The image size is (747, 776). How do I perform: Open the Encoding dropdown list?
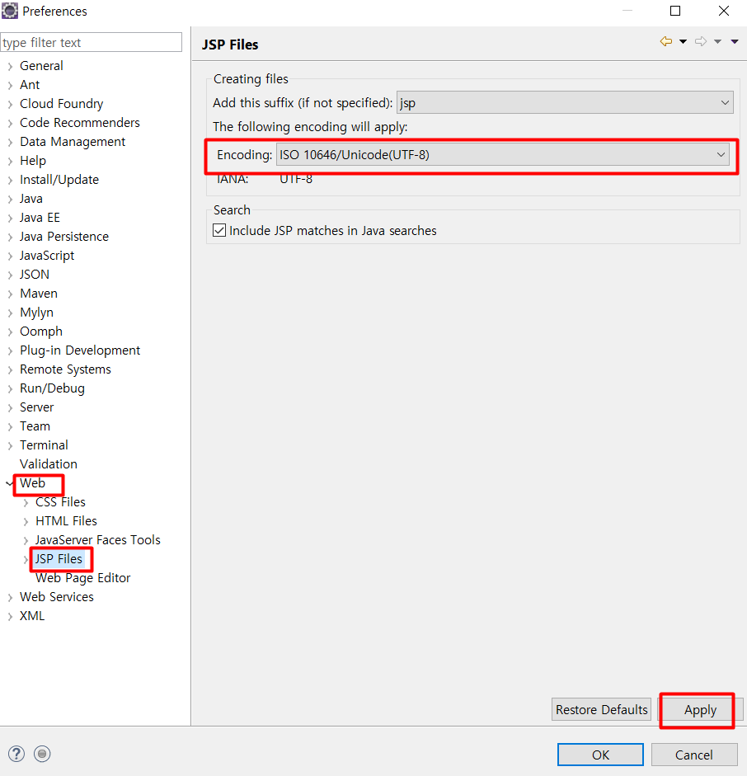click(503, 154)
